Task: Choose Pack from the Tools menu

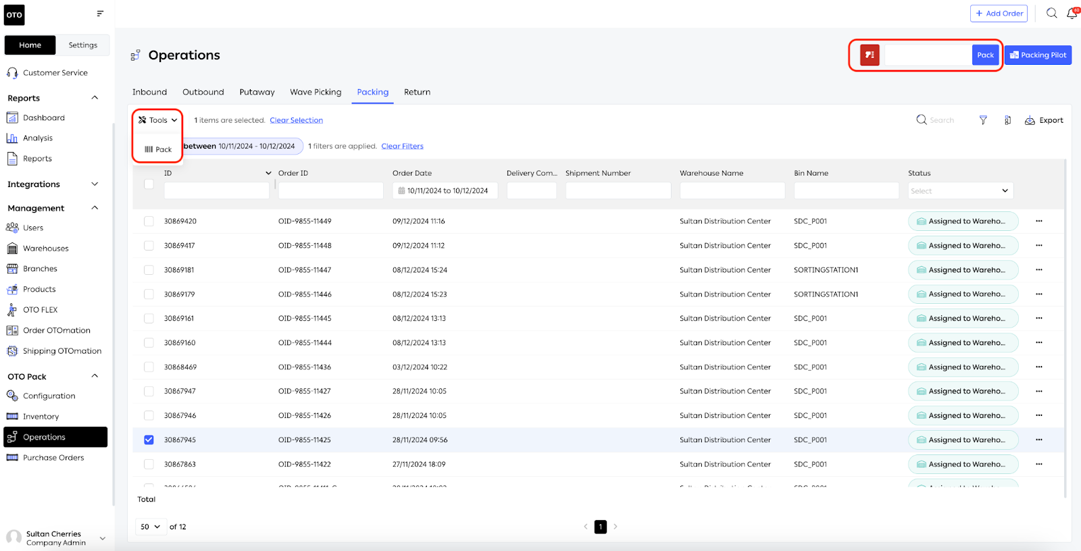Action: [158, 150]
